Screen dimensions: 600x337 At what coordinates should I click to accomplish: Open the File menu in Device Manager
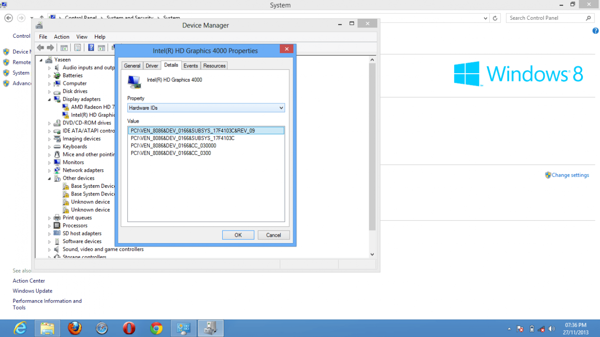point(43,37)
